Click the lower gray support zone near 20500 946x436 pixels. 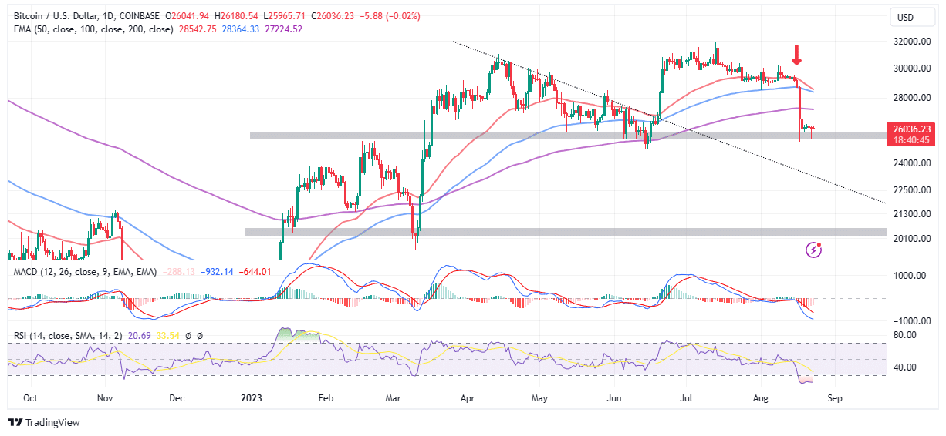click(x=540, y=231)
